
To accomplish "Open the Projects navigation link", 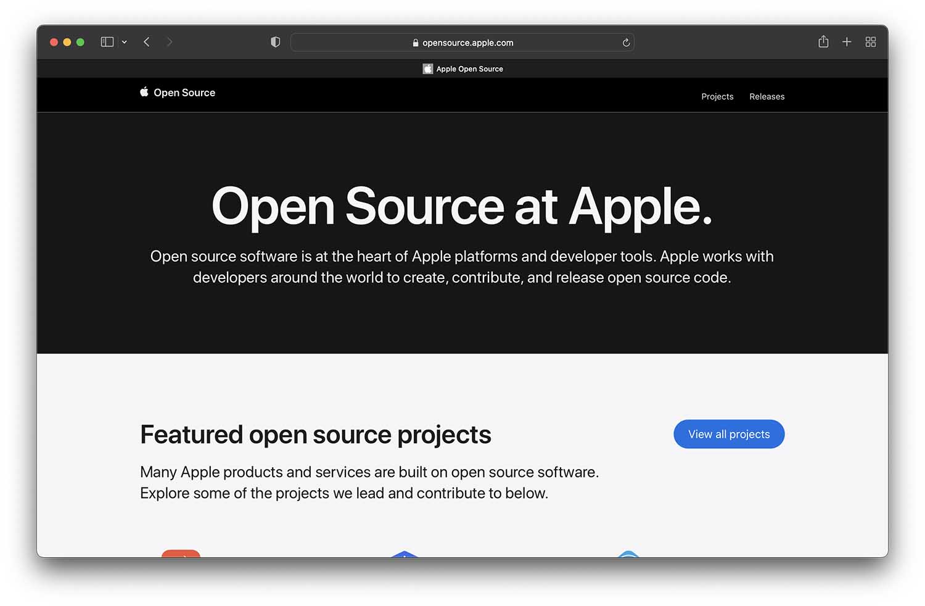I will click(x=717, y=97).
